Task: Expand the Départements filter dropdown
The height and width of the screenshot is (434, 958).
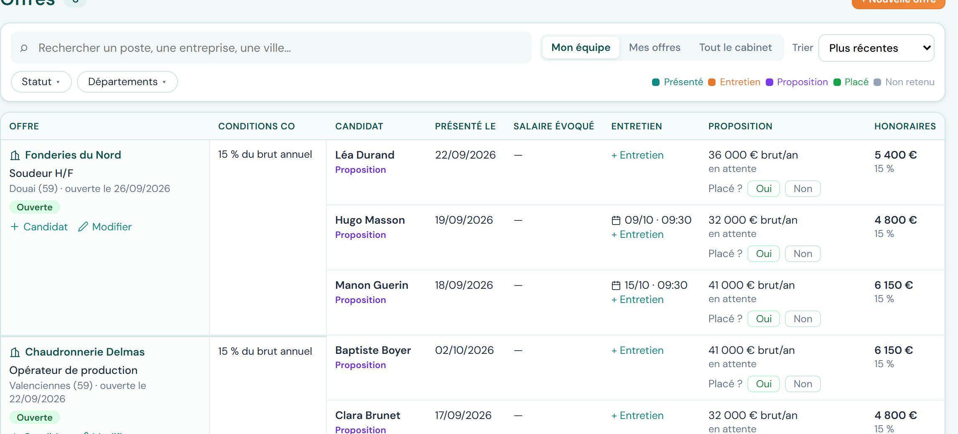Action: point(127,82)
